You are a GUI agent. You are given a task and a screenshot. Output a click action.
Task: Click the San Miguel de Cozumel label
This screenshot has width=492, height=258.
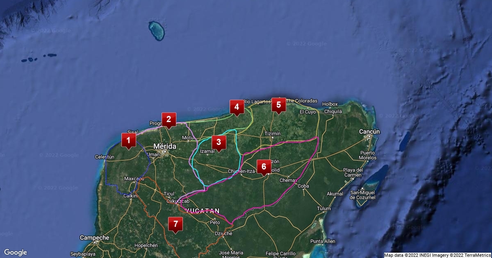click(x=362, y=195)
